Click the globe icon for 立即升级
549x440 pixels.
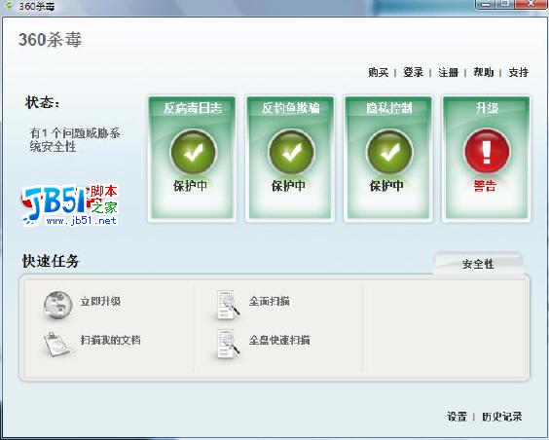coord(57,305)
